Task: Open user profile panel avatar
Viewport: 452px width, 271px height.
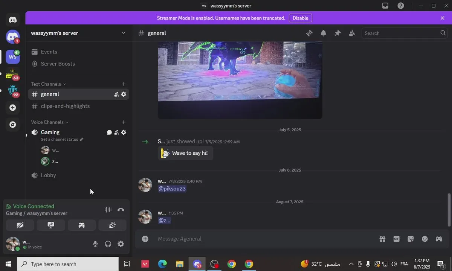Action: (13, 244)
